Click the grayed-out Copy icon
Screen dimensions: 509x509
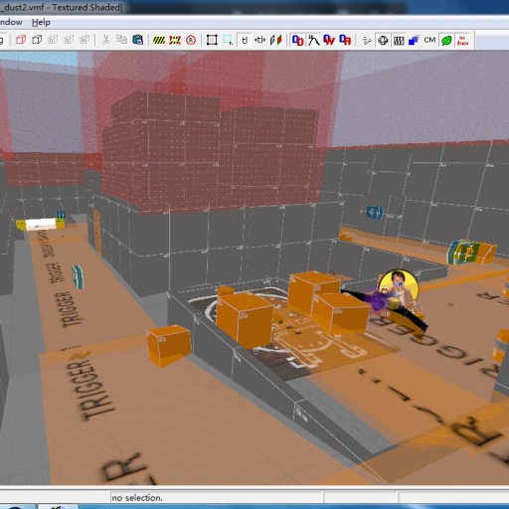click(x=121, y=40)
